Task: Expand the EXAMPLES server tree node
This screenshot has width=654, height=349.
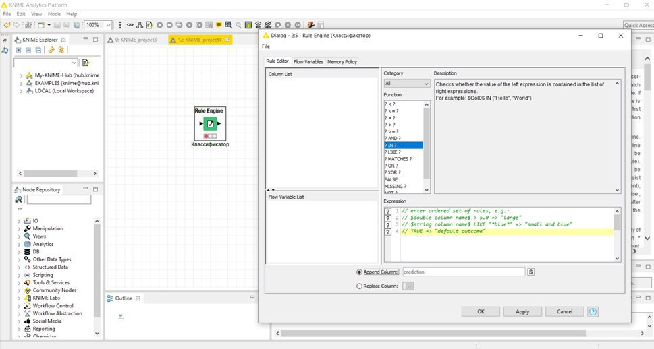Action: click(x=21, y=84)
